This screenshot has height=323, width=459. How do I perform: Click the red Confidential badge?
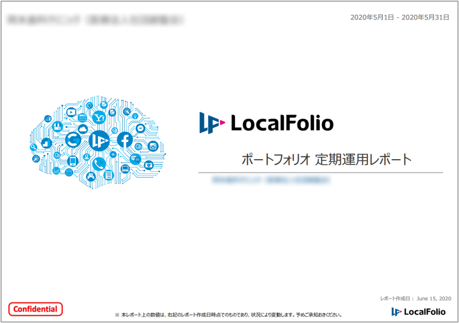(x=36, y=309)
